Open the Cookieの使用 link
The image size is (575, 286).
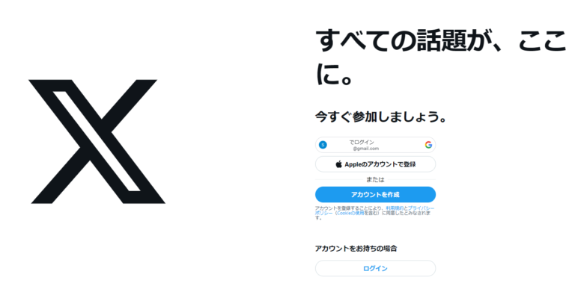350,213
